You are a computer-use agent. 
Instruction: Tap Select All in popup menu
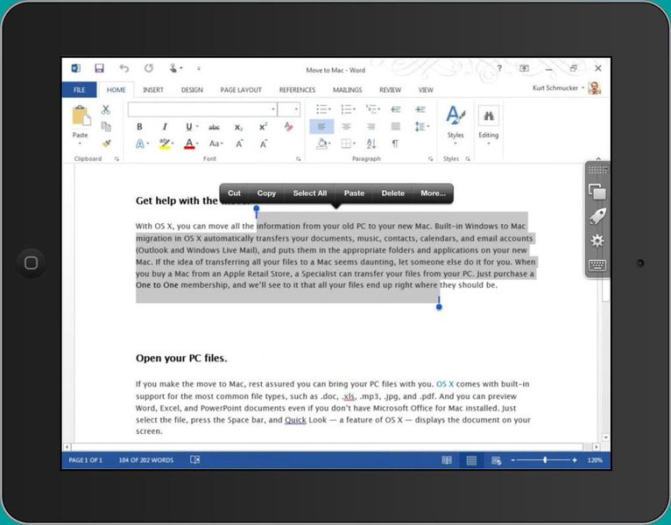(x=310, y=193)
